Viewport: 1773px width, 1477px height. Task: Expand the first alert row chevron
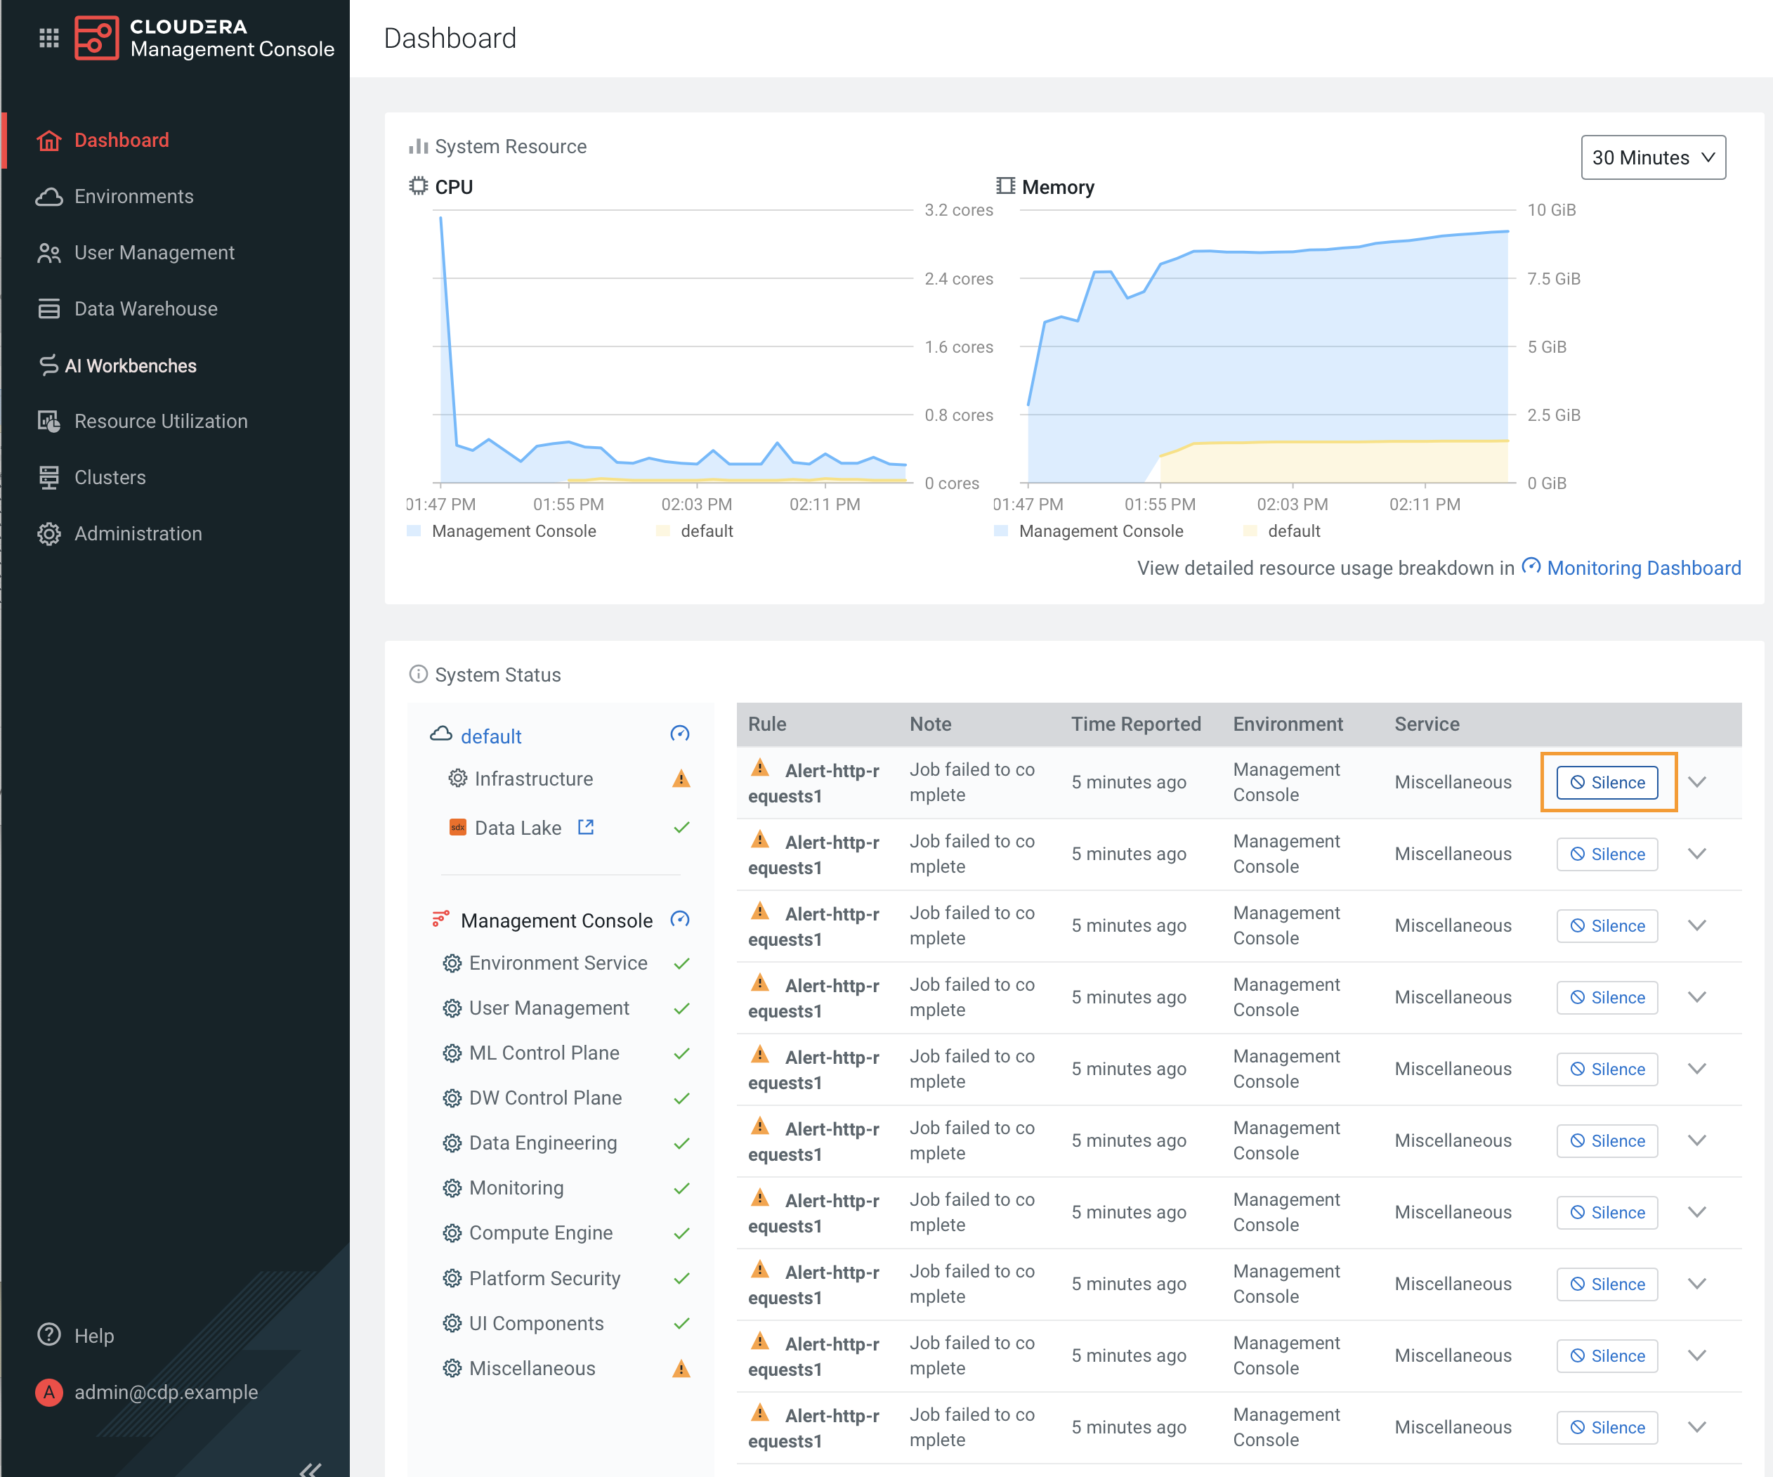click(x=1697, y=782)
